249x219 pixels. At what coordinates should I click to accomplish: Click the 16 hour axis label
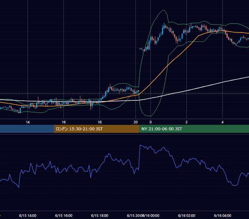pos(64,122)
